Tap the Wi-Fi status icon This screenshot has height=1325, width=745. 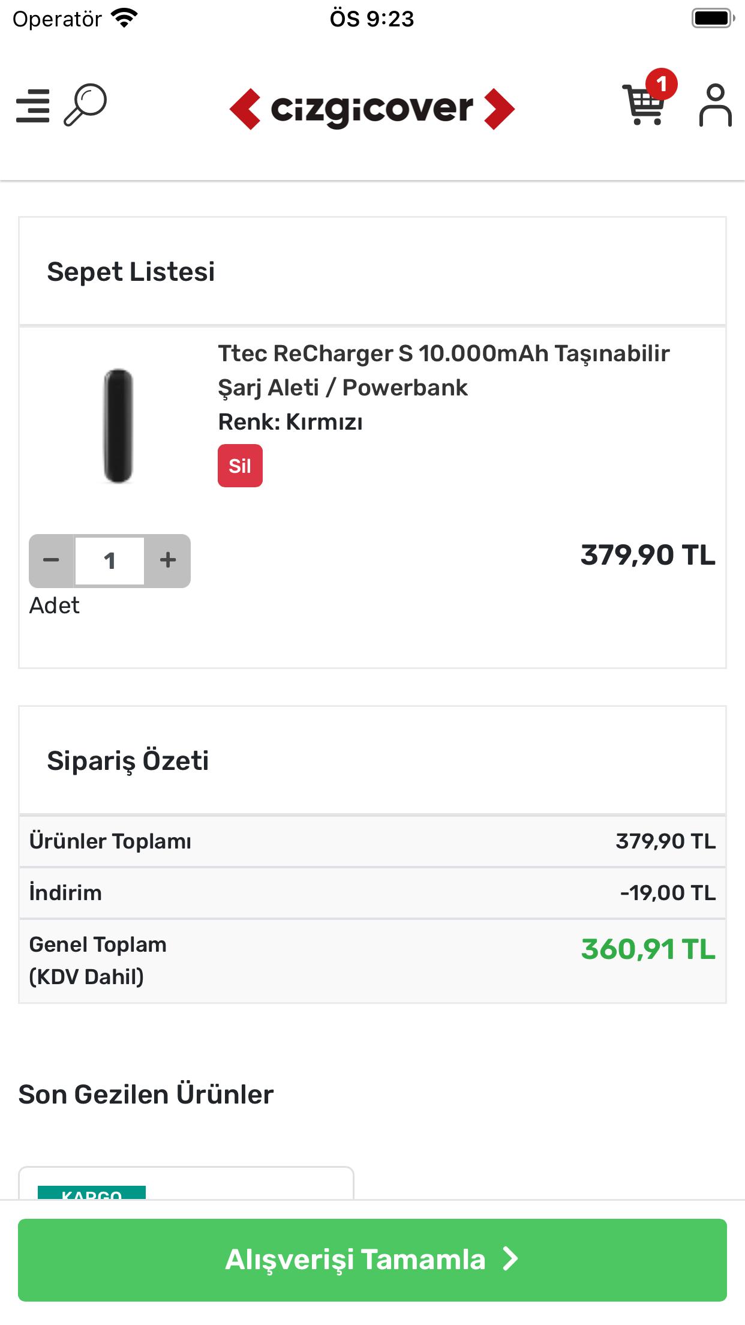click(125, 18)
